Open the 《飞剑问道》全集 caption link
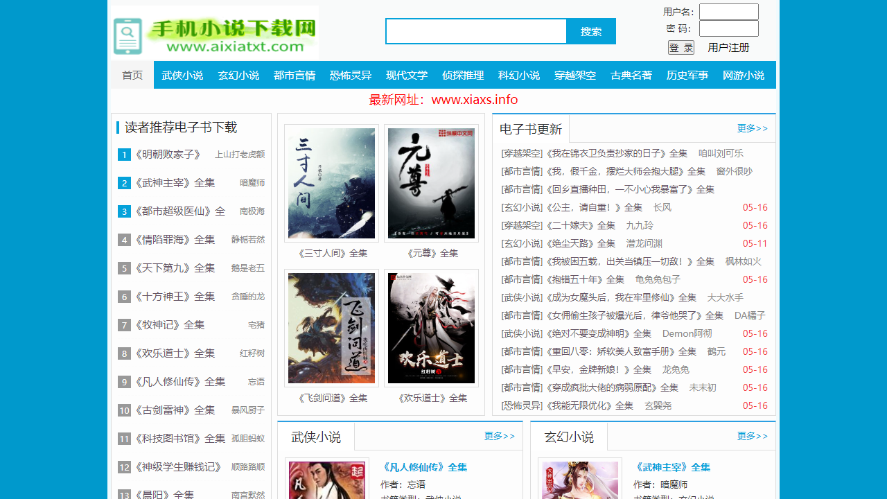This screenshot has height=499, width=887. pos(331,399)
